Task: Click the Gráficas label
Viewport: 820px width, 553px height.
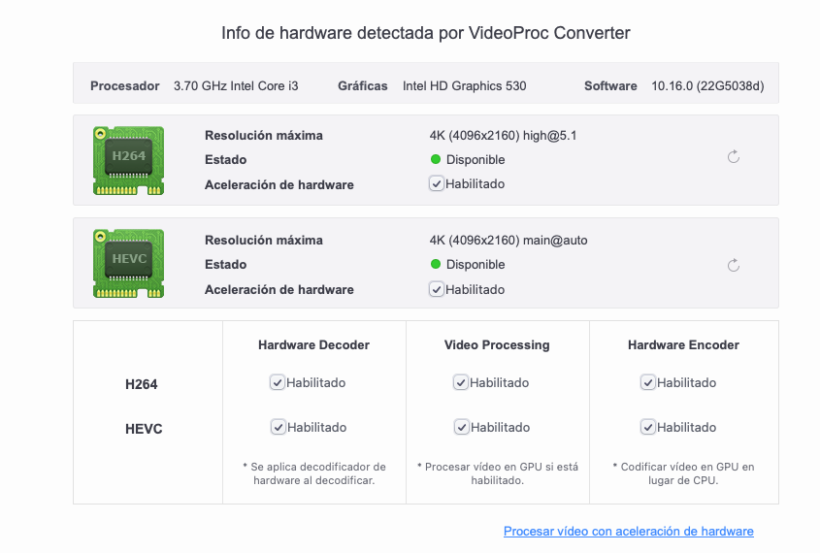Action: tap(362, 85)
